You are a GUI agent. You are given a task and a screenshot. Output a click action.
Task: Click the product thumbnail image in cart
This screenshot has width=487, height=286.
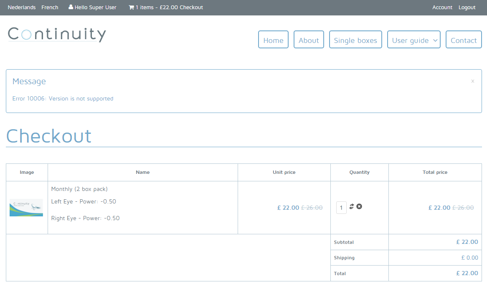(26, 208)
